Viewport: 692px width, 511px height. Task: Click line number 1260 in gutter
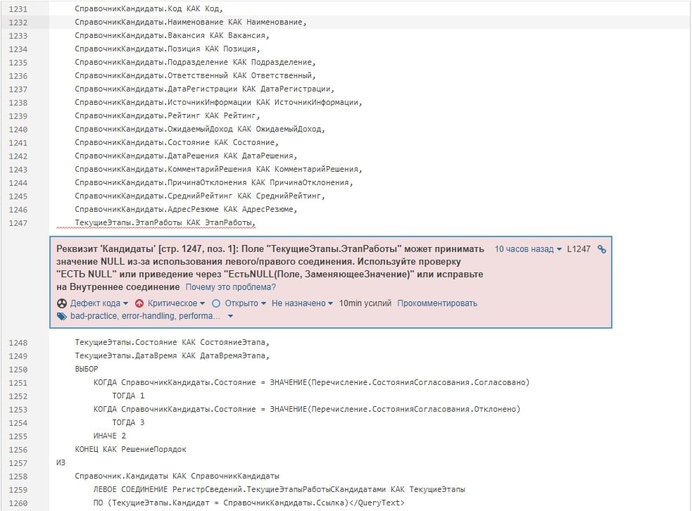(18, 503)
